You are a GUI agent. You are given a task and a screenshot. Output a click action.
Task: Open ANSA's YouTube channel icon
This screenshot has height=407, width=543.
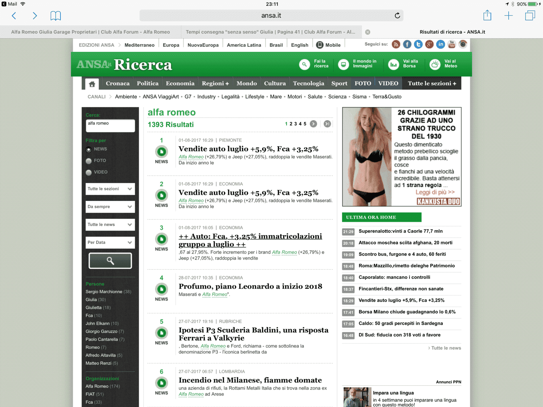click(452, 45)
